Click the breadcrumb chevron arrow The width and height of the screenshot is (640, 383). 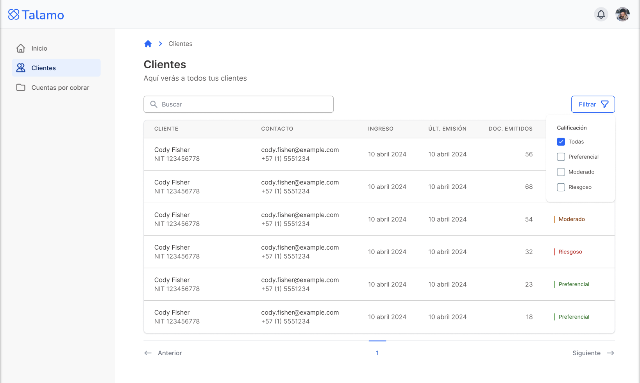(160, 44)
